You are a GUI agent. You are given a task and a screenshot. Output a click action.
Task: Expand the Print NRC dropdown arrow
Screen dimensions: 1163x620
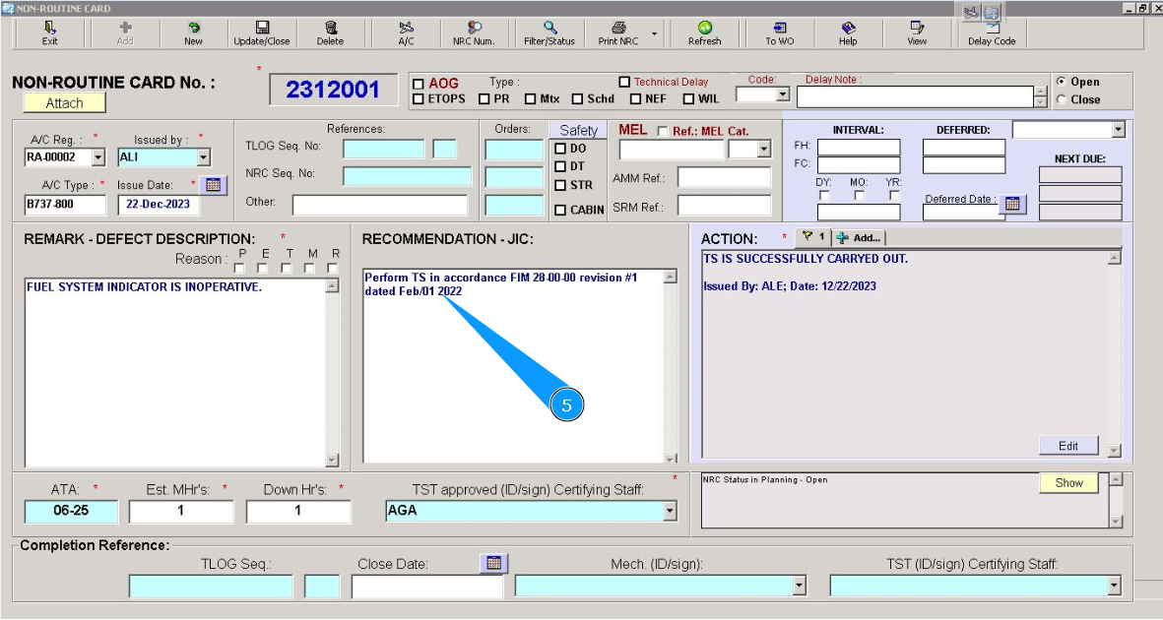tap(654, 34)
